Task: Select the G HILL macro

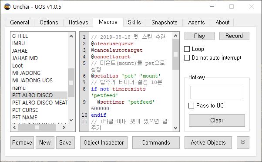Action: [40, 36]
